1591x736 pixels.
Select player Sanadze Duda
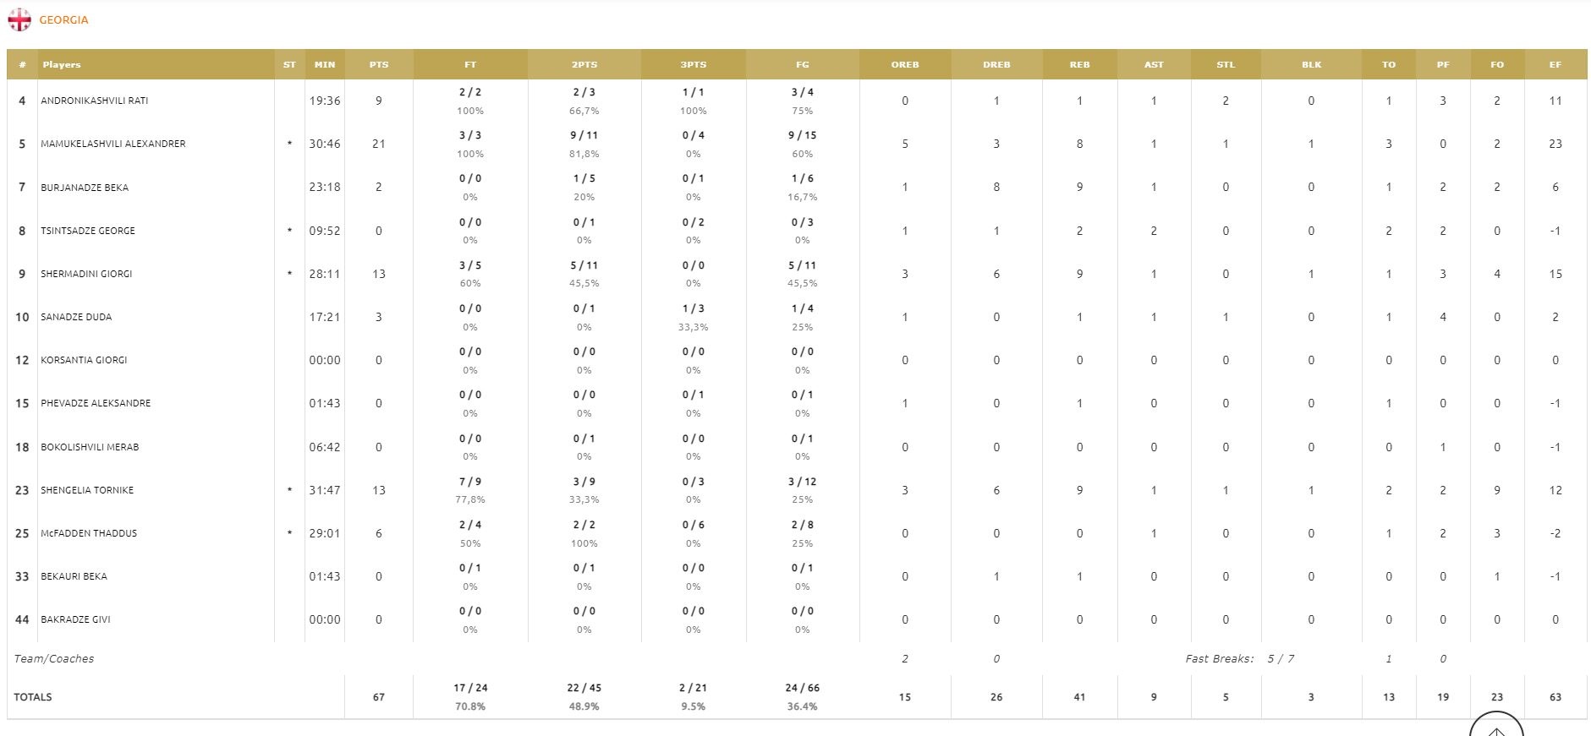pyautogui.click(x=76, y=317)
